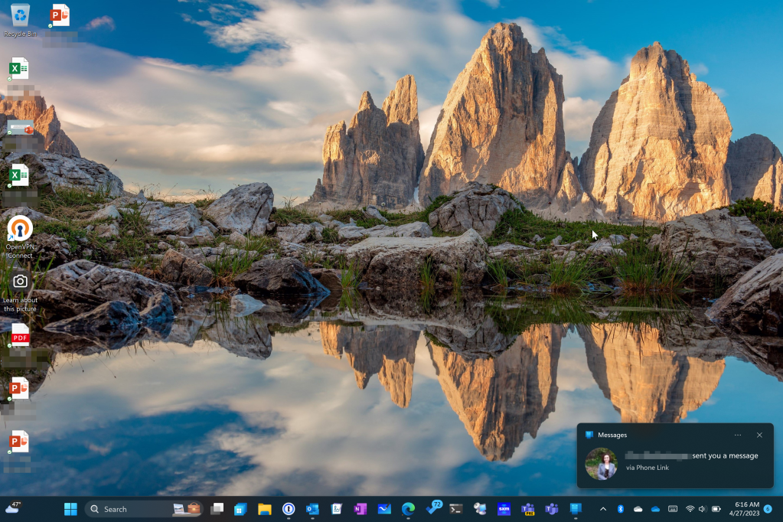Expand the hidden system tray icons

602,509
